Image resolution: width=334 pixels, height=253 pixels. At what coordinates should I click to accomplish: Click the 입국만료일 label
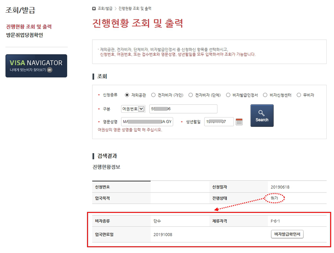pos(104,234)
